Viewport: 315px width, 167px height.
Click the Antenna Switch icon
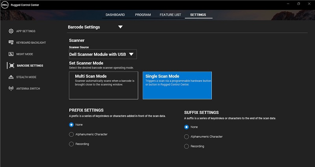click(x=11, y=88)
